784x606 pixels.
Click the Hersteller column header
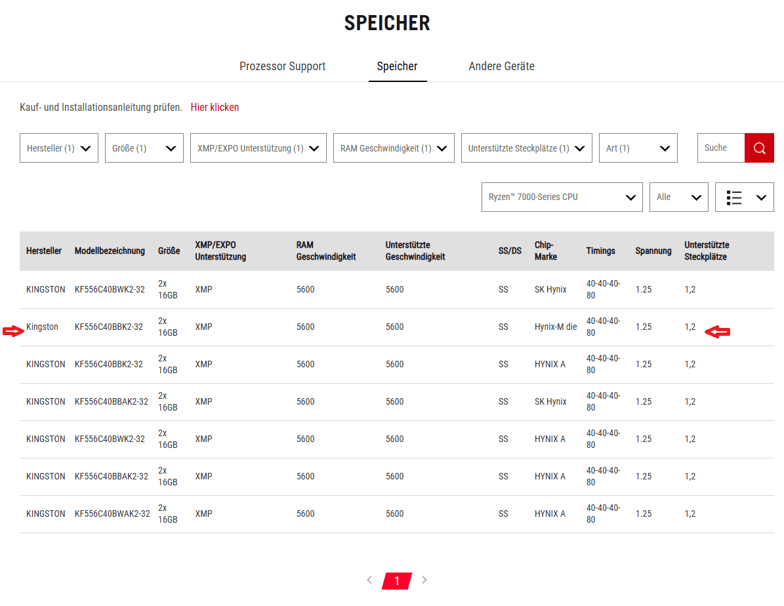[x=44, y=251]
